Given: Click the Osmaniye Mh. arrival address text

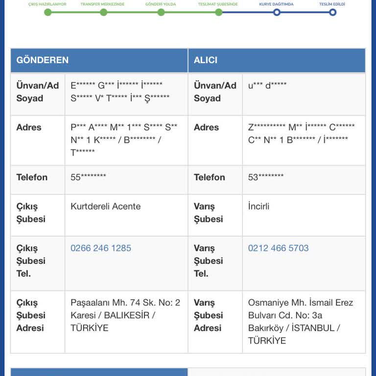Looking at the screenshot, I should [301, 322].
